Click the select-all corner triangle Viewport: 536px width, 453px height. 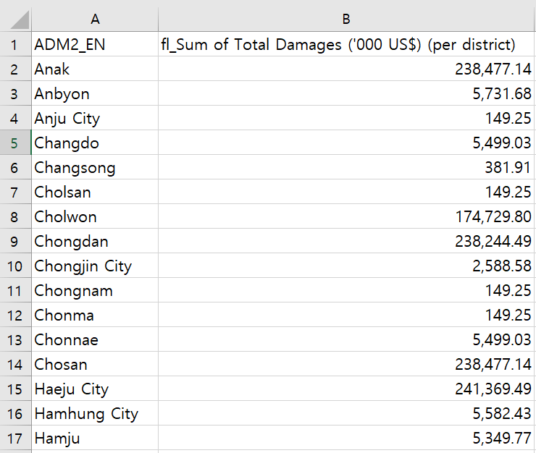tap(19, 20)
